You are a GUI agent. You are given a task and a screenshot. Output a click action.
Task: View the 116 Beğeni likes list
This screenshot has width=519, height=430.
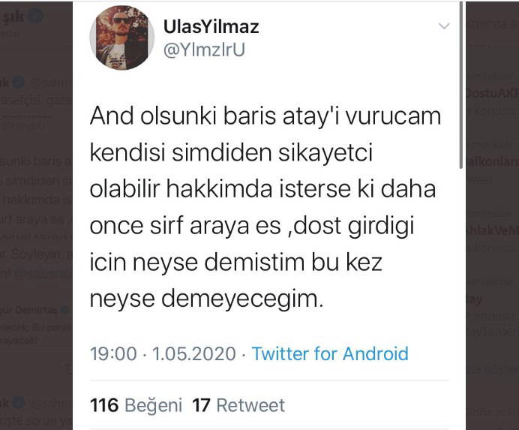click(x=136, y=405)
